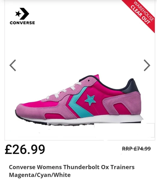Show the previous product image
157x179 pixels.
pyautogui.click(x=13, y=65)
